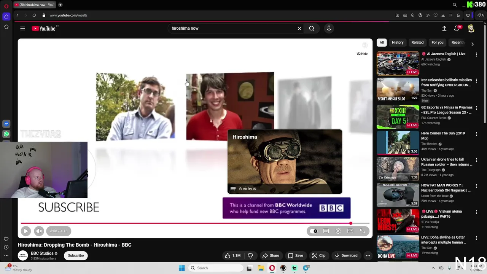Take a snapshot with Opera camera icon
The width and height of the screenshot is (487, 274).
405,15
